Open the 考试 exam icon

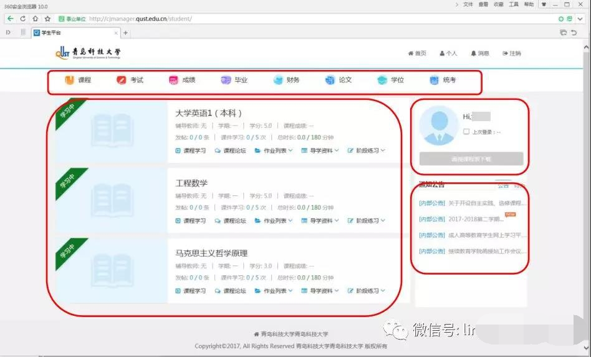(x=122, y=80)
